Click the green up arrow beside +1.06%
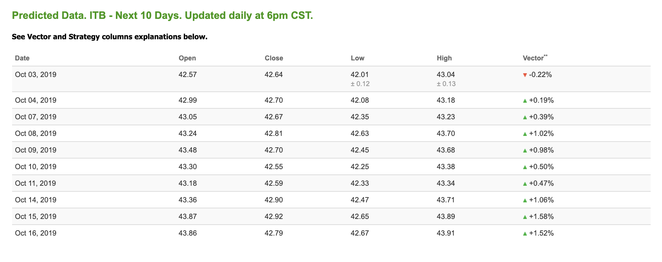Image resolution: width=662 pixels, height=262 pixels. click(525, 200)
